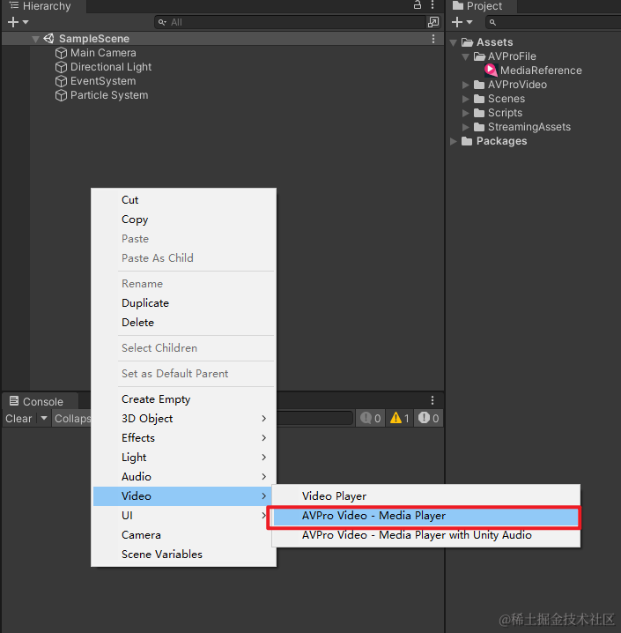
Task: Choose Cut from the context menu
Action: coord(185,200)
